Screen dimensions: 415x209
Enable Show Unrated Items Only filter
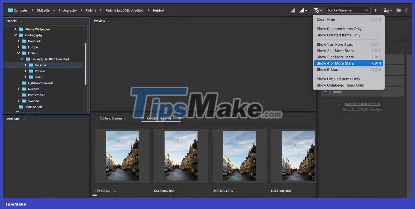[x=338, y=35]
